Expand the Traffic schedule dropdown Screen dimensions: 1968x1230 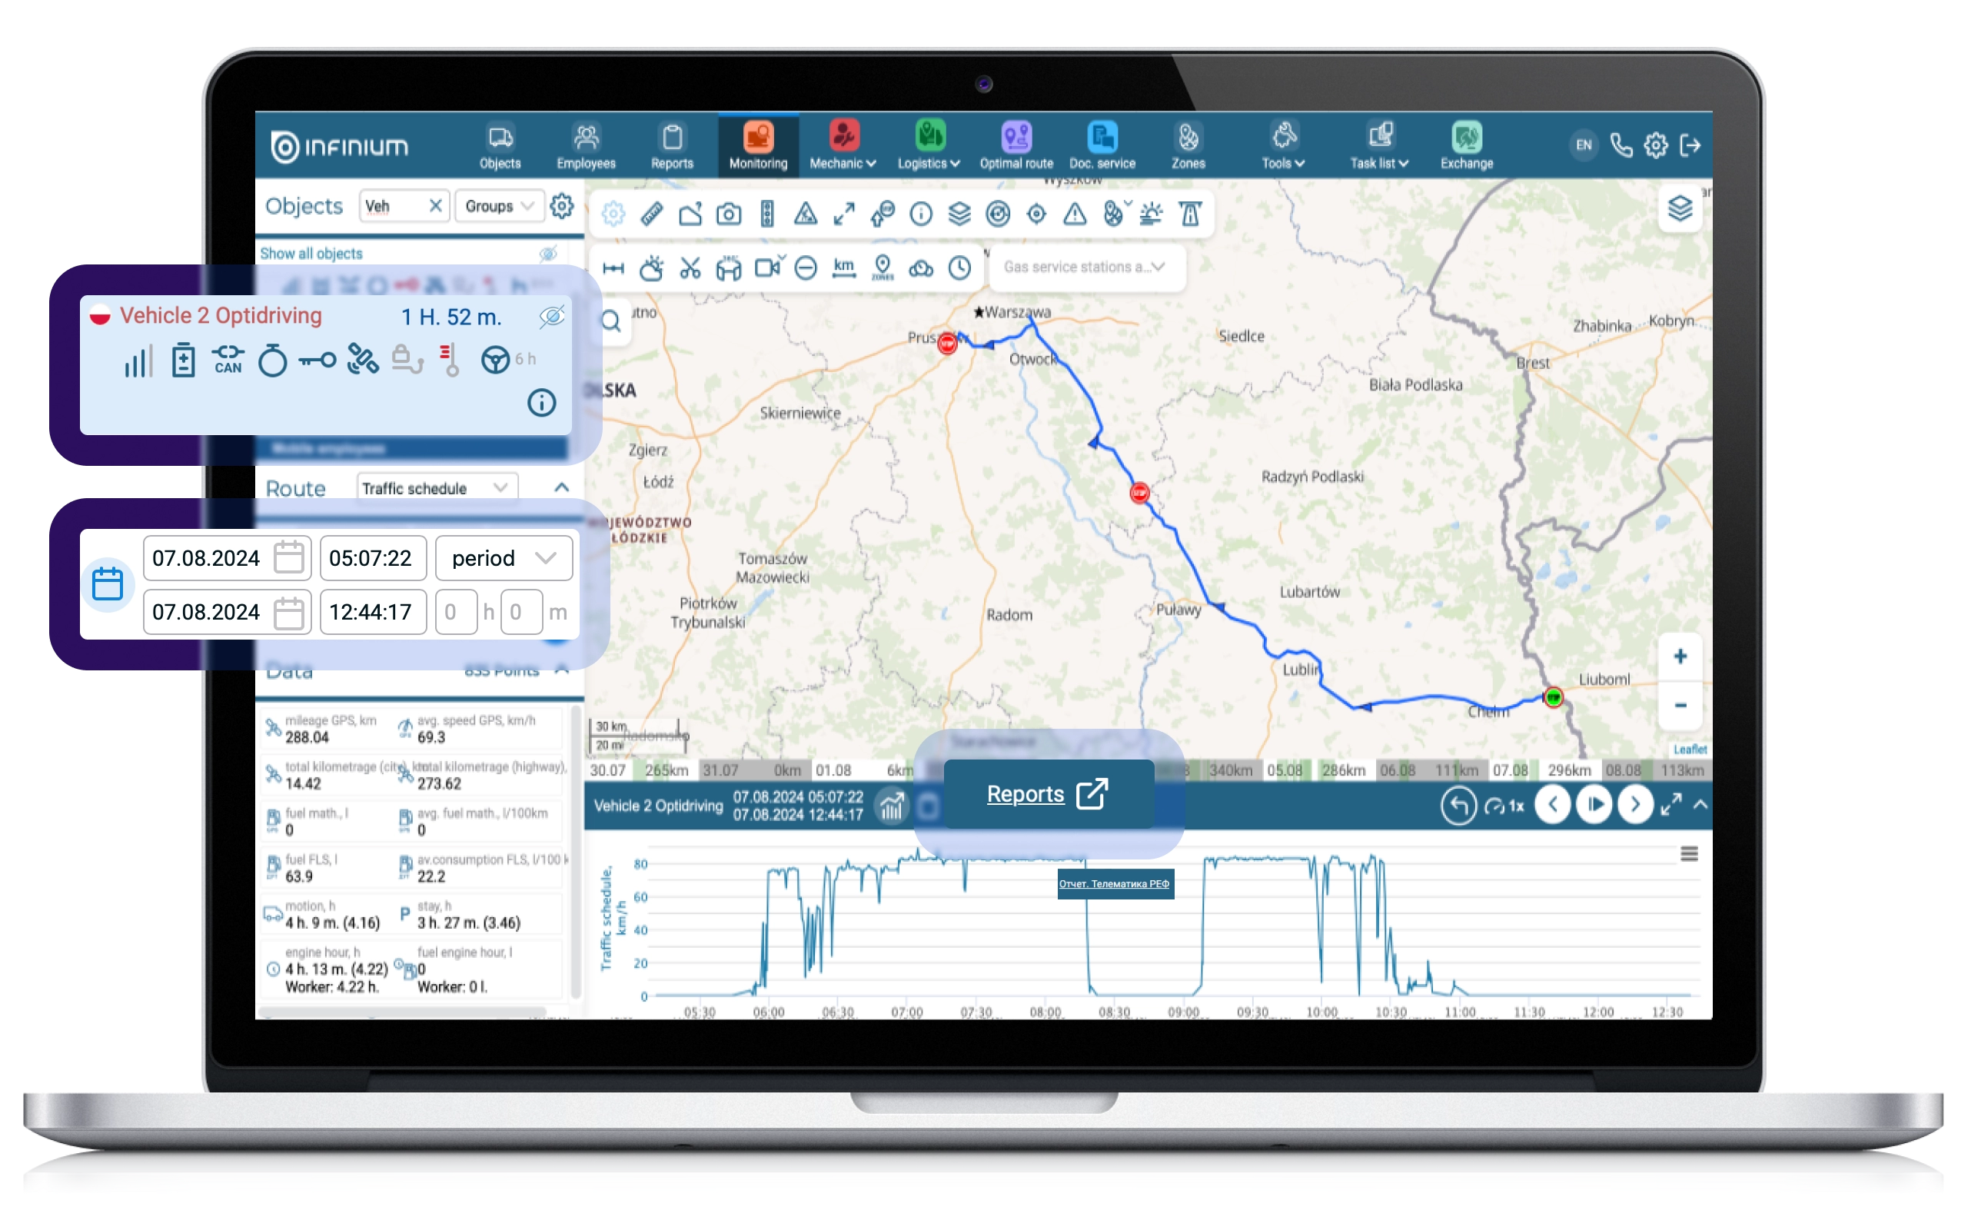(x=437, y=488)
